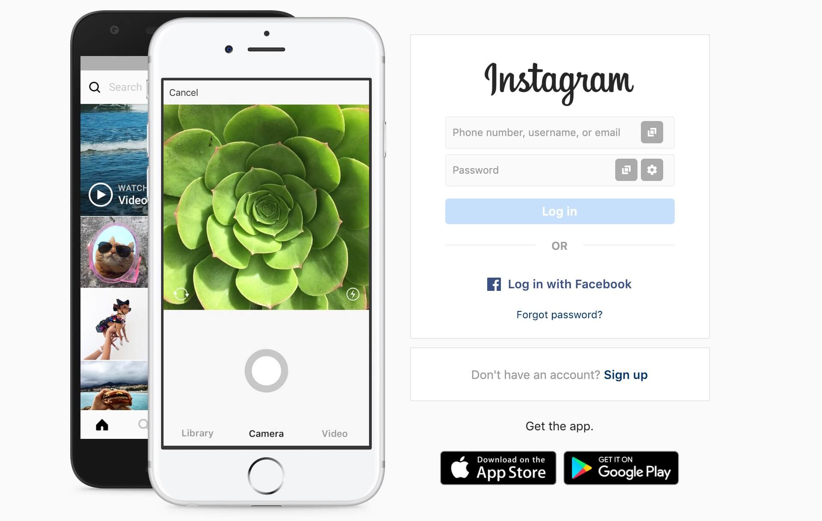
Task: Click the Forgot password link
Action: click(560, 314)
